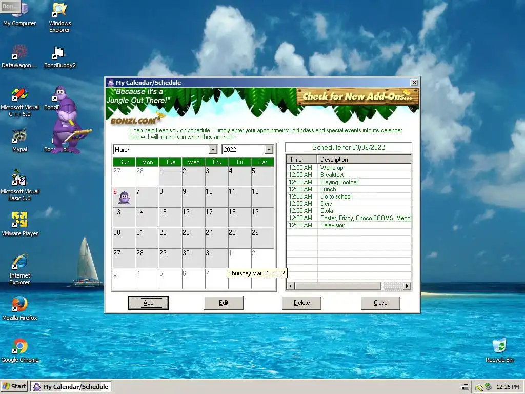This screenshot has width=525, height=394.
Task: Click the Bonzi marker on March 6
Action: 124,198
